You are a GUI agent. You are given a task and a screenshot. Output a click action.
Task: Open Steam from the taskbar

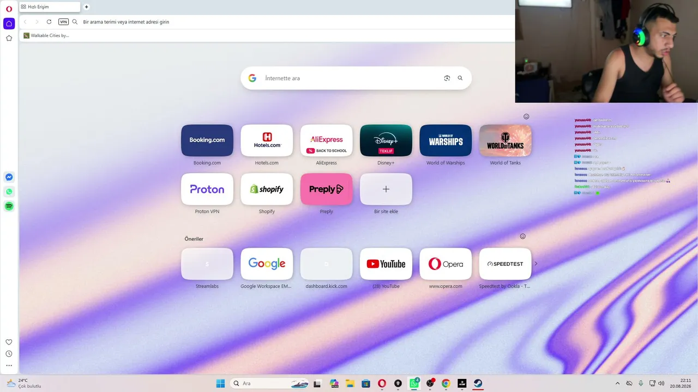pos(478,383)
